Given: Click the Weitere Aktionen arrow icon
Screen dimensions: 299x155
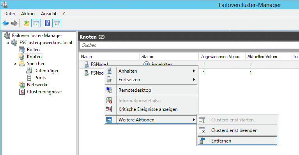Looking at the screenshot, I should [109, 120].
